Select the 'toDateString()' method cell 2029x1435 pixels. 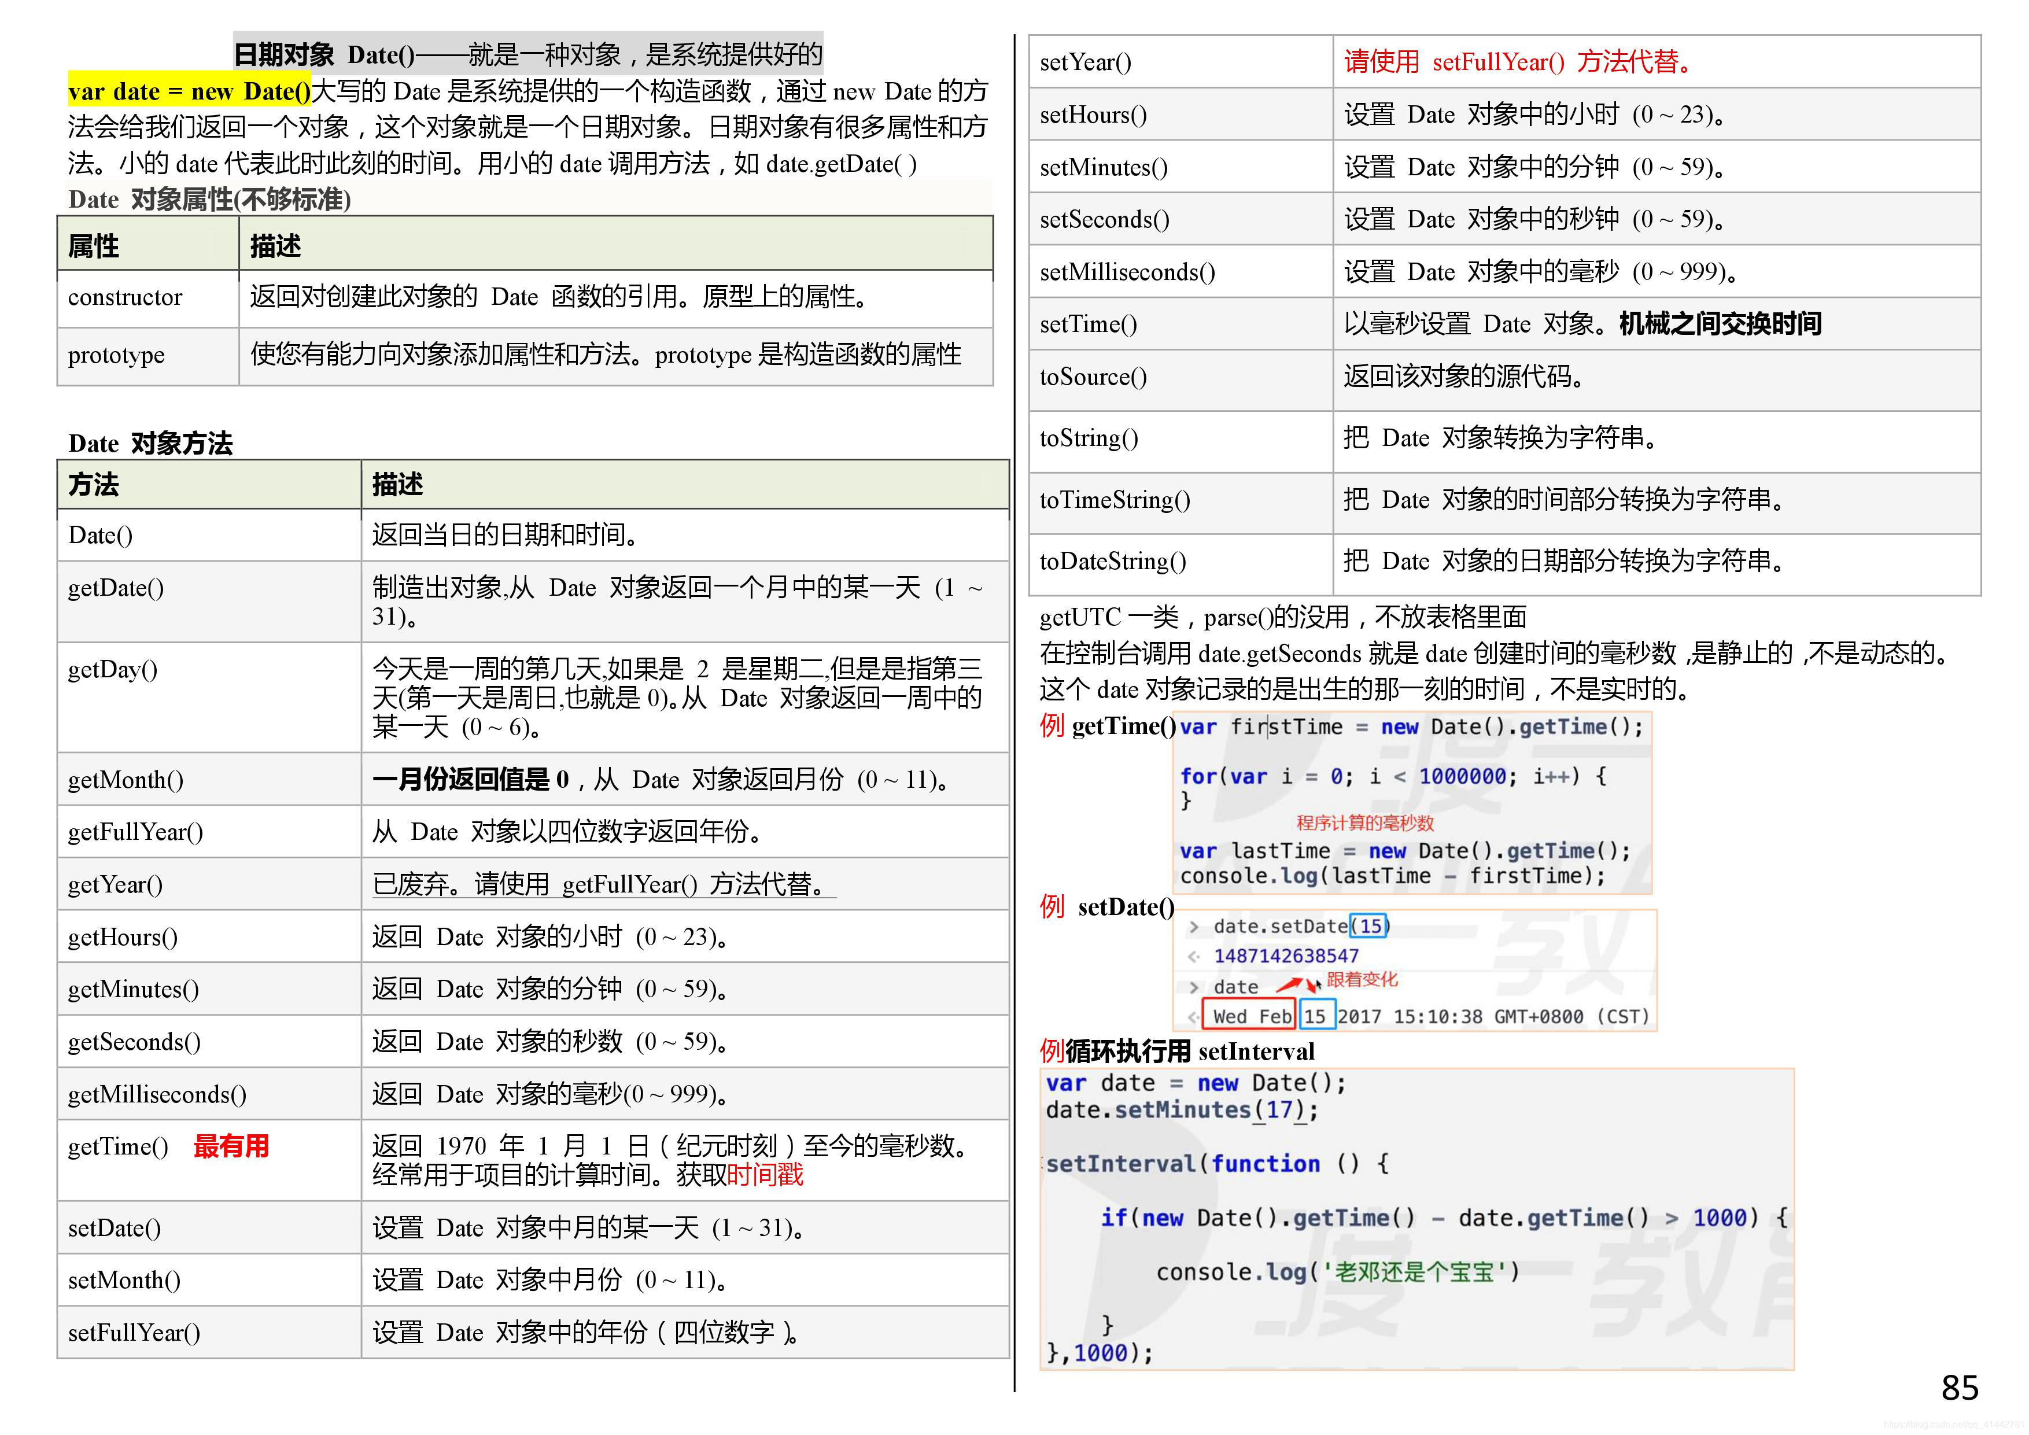pos(1182,564)
